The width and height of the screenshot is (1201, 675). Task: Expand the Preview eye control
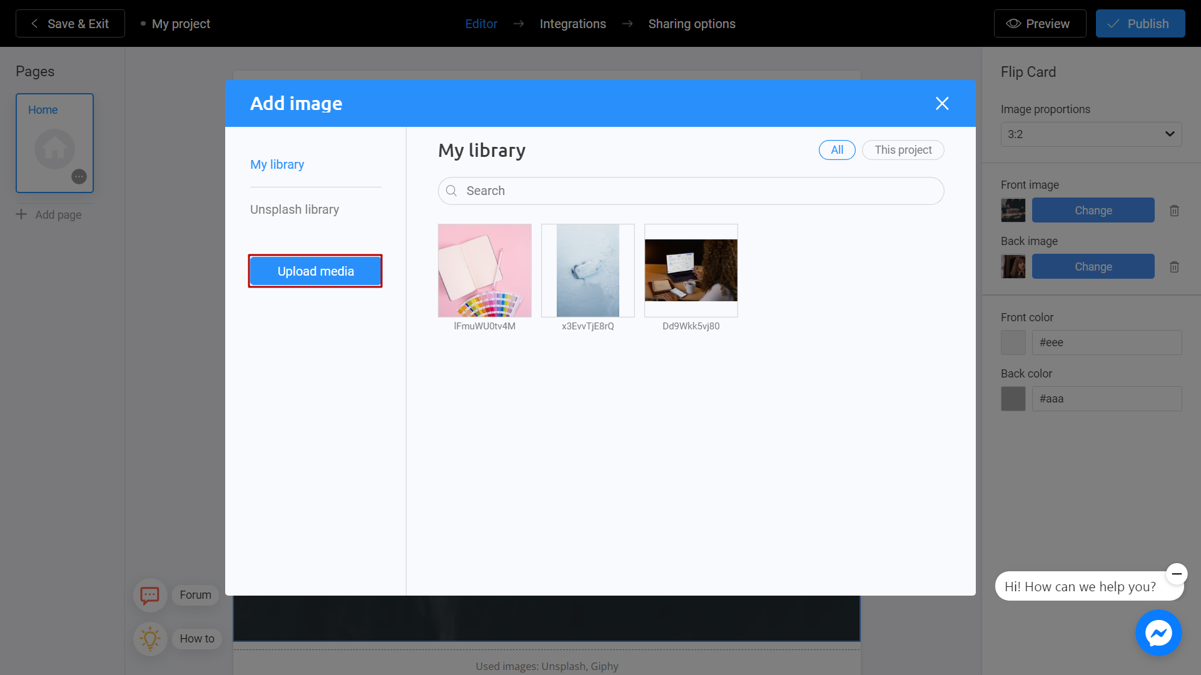tap(1014, 23)
